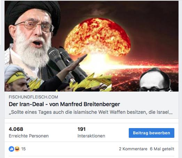
Task: Open the article title Der Iran-Deal link
Action: pyautogui.click(x=64, y=104)
